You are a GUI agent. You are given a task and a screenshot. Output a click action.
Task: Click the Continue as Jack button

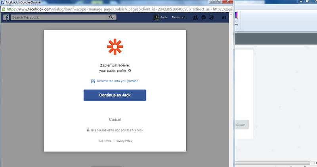point(115,95)
